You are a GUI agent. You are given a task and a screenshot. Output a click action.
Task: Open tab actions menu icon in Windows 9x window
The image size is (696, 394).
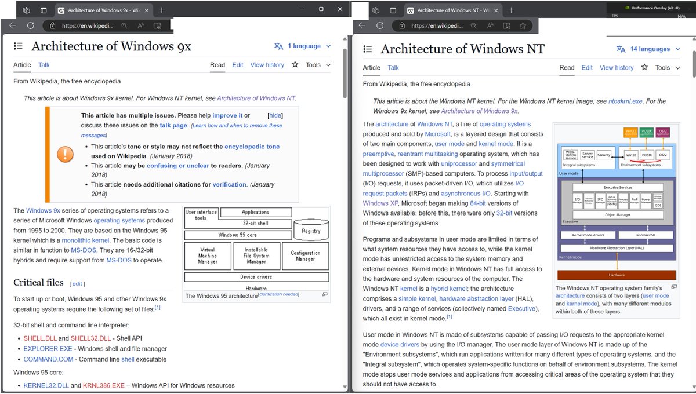point(43,10)
